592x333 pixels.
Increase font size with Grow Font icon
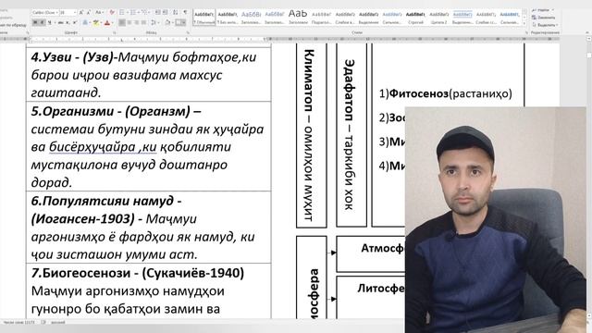81,12
